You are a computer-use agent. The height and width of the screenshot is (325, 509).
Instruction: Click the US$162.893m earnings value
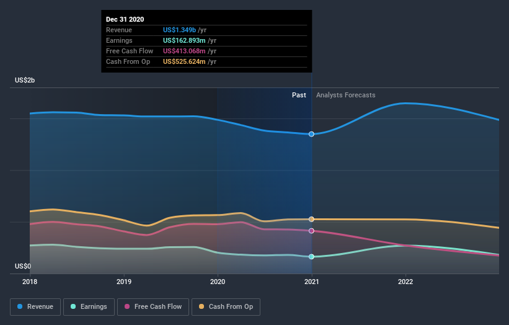[184, 40]
